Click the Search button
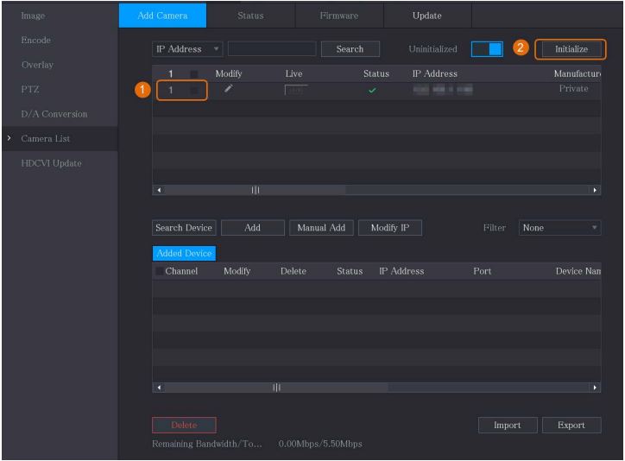Viewport: 625px width, 461px height. [x=350, y=49]
